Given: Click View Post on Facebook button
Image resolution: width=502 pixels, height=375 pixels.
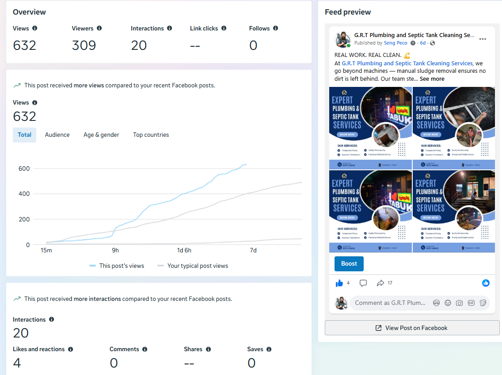Looking at the screenshot, I should coord(412,328).
